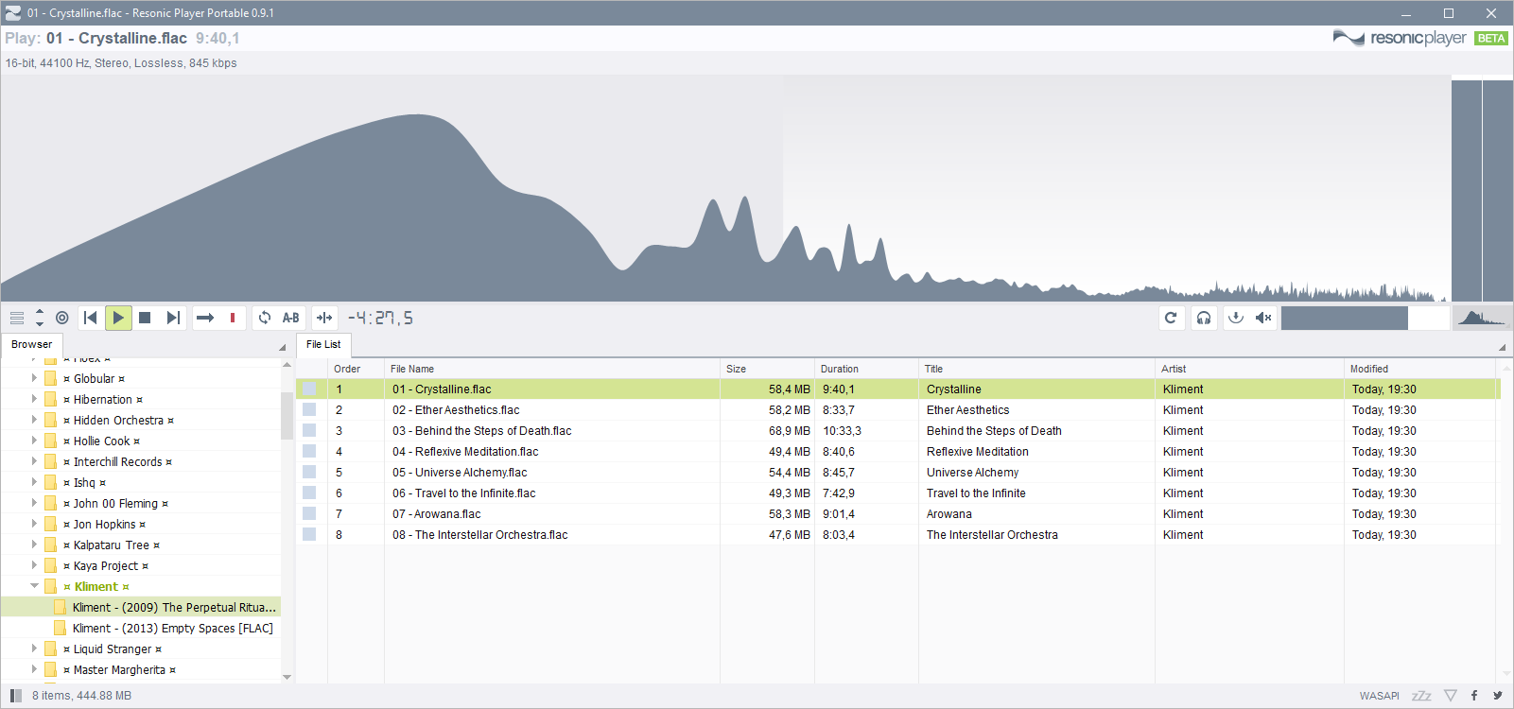
Task: Click inside the volume slider bar
Action: click(1365, 318)
